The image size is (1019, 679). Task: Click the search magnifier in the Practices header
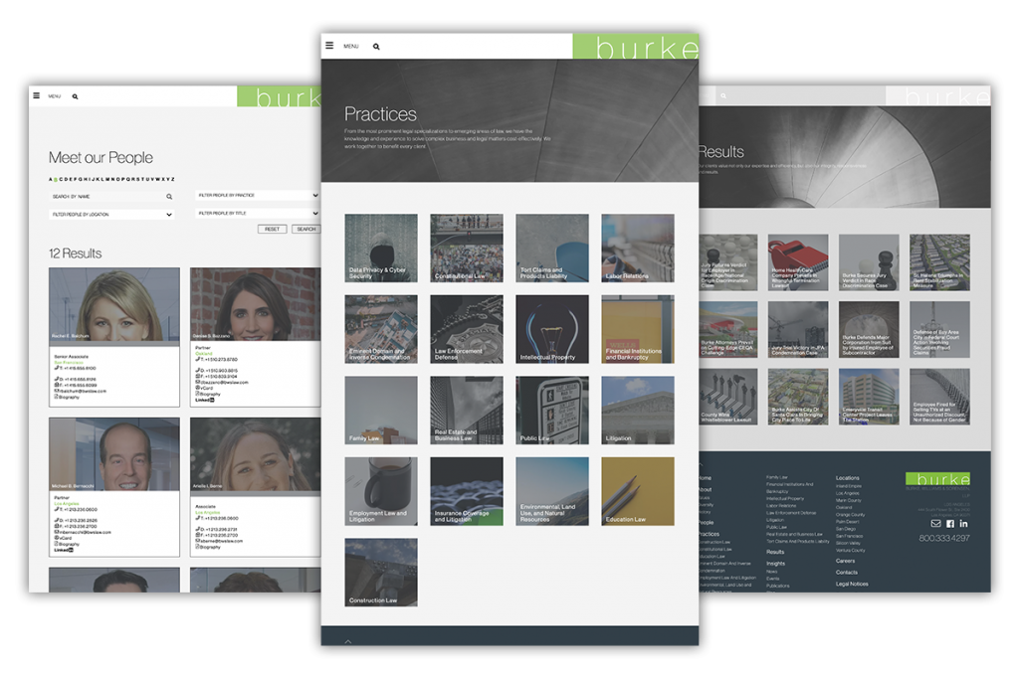click(x=375, y=44)
